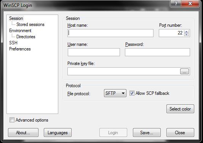Click the title bar help question mark icon
This screenshot has width=203, height=143.
tap(176, 3)
